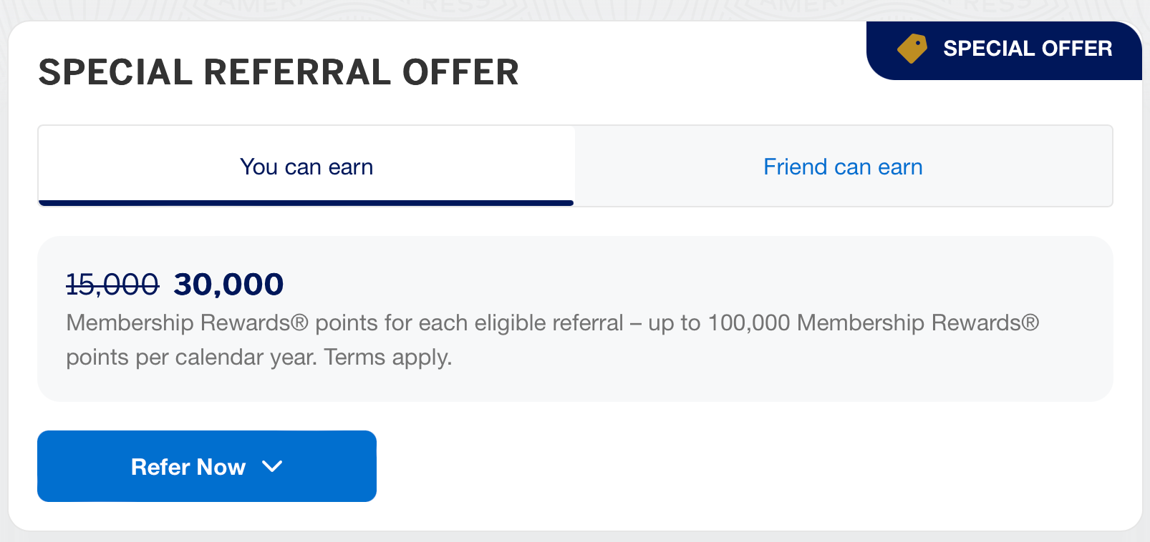Expand the Refer Now chevron arrow
The width and height of the screenshot is (1150, 542).
272,467
